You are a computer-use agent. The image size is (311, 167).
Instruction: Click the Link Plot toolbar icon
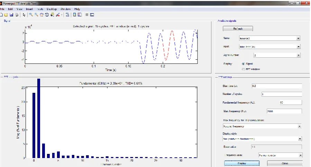[67, 15]
